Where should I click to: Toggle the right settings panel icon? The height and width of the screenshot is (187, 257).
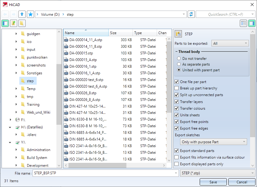coord(252,23)
